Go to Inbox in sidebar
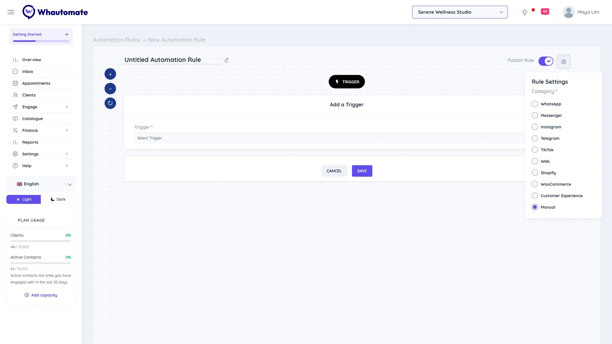 (x=41, y=72)
